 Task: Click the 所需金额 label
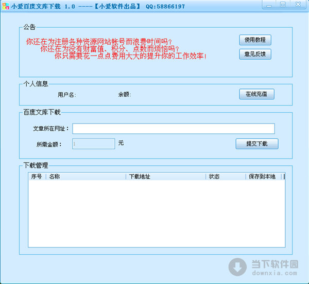point(49,145)
